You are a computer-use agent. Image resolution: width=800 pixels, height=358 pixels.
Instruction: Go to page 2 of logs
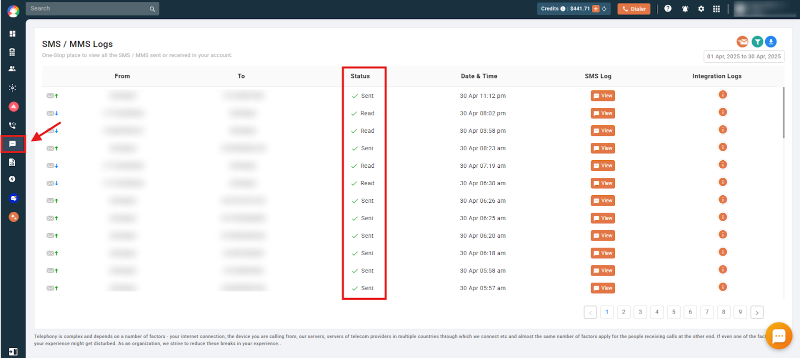(623, 312)
